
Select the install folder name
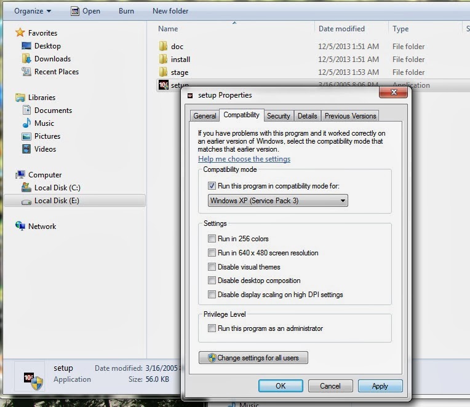click(x=180, y=59)
